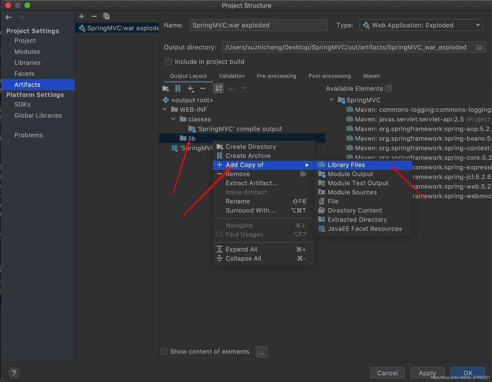Screen dimensions: 492x382
Task: Choose Expand All in context menu
Action: [x=264, y=249]
